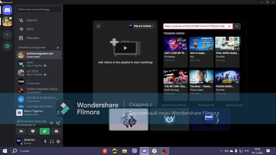Image resolution: width=276 pixels, height=155 pixels.
Task: Open Windows notification center
Action: pyautogui.click(x=268, y=151)
